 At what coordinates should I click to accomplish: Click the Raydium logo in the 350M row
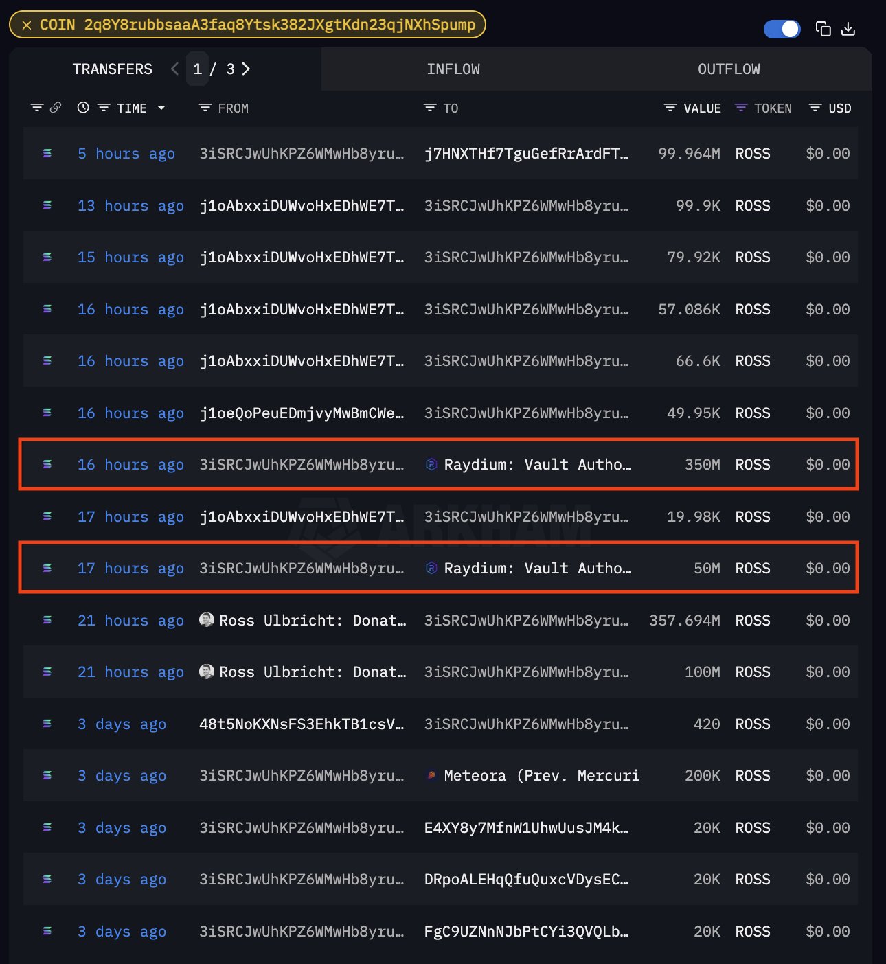(431, 464)
